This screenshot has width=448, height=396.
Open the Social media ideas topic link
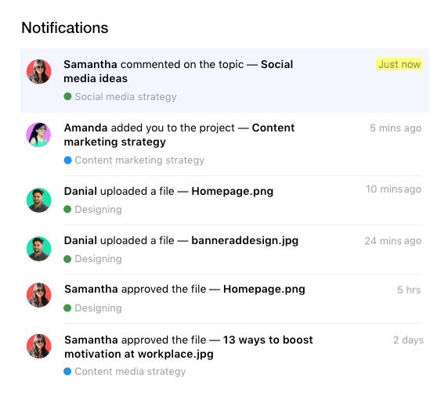[179, 71]
